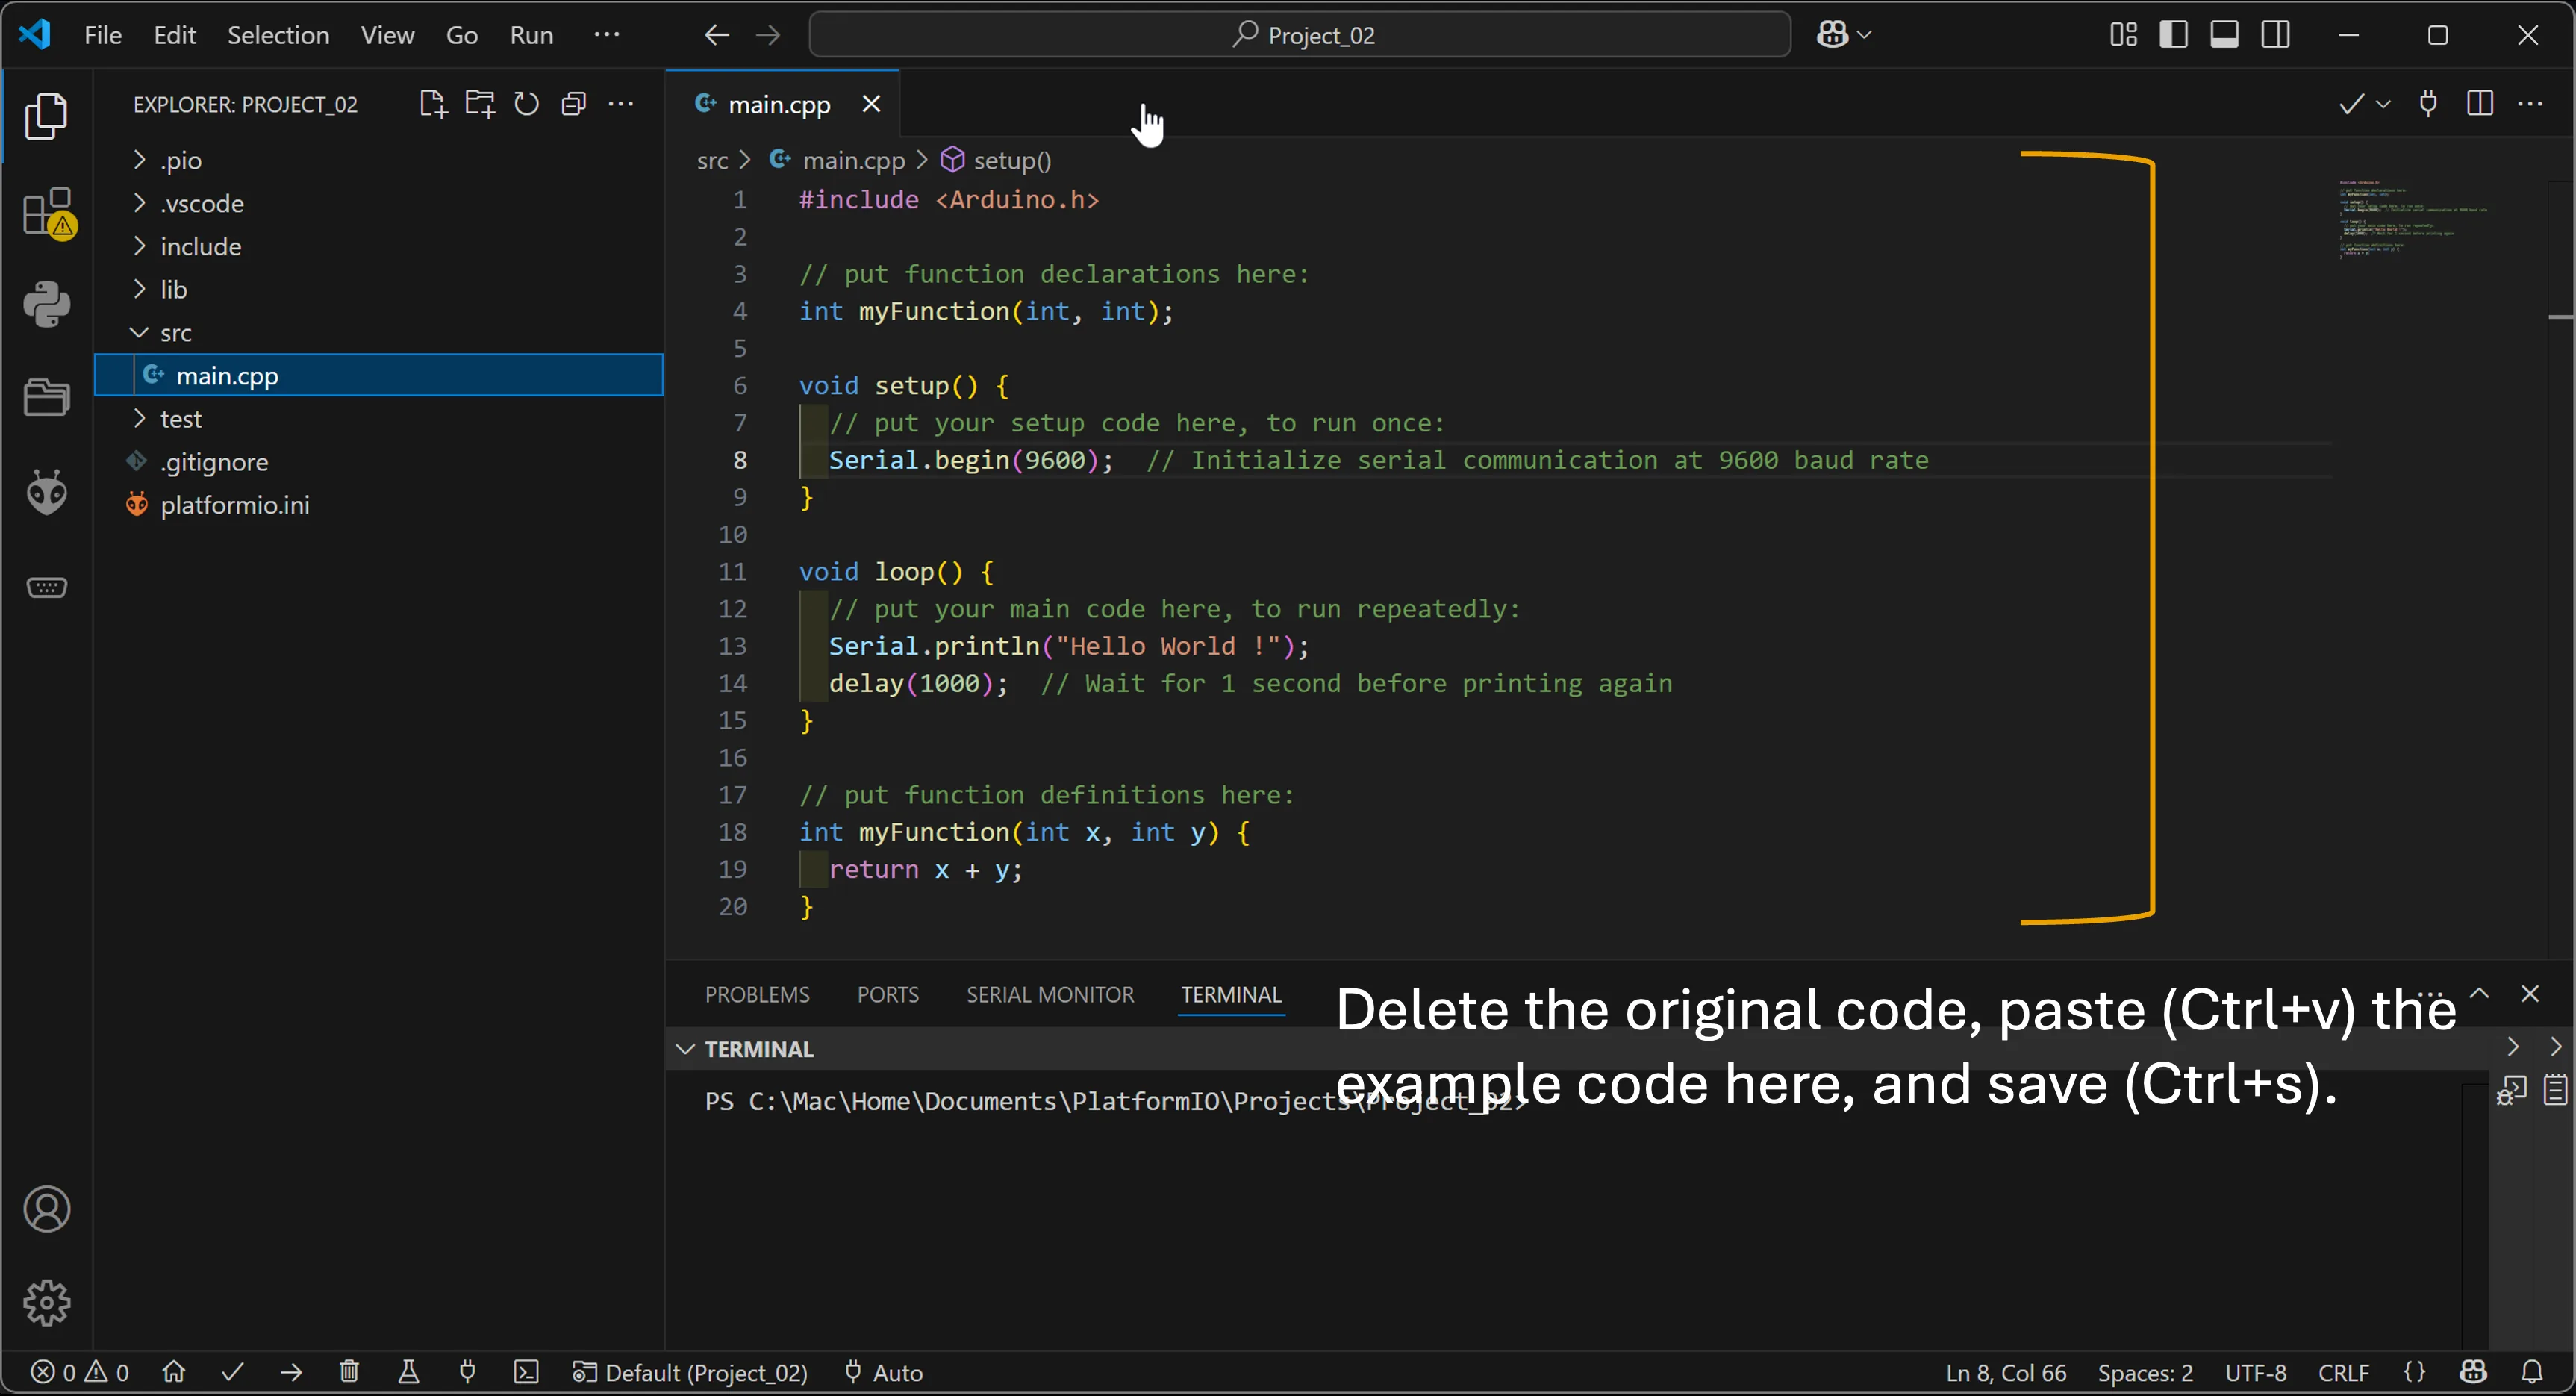Open Explorer more actions ellipsis

[621, 104]
